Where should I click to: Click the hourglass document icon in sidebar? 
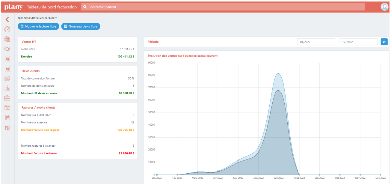(7, 79)
